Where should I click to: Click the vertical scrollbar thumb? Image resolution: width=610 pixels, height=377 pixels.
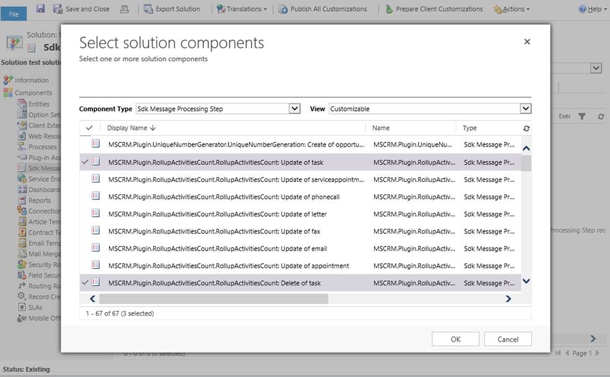pos(526,164)
